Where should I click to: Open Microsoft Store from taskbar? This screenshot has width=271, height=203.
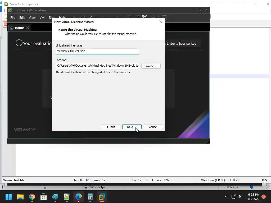pos(44,197)
